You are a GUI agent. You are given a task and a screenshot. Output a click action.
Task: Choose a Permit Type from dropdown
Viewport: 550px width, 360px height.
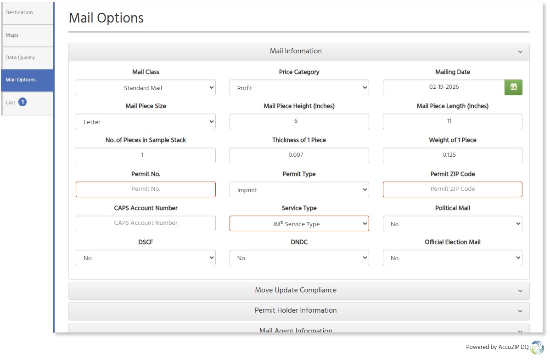(x=299, y=190)
